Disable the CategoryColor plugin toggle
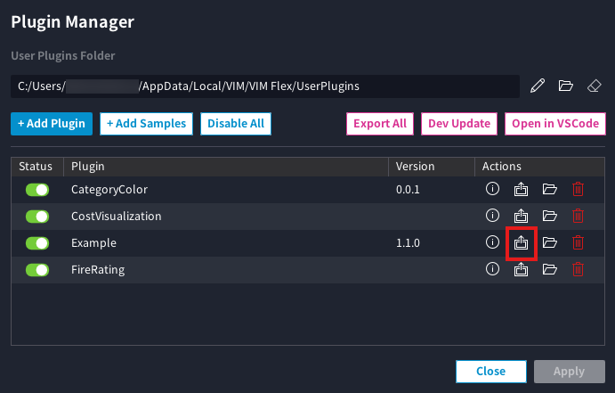This screenshot has height=393, width=615. [x=36, y=190]
